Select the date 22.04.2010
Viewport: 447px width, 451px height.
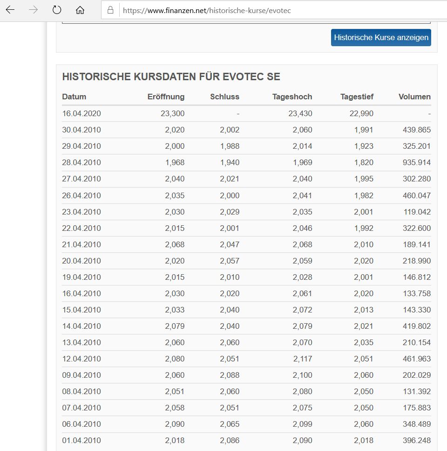click(x=81, y=229)
